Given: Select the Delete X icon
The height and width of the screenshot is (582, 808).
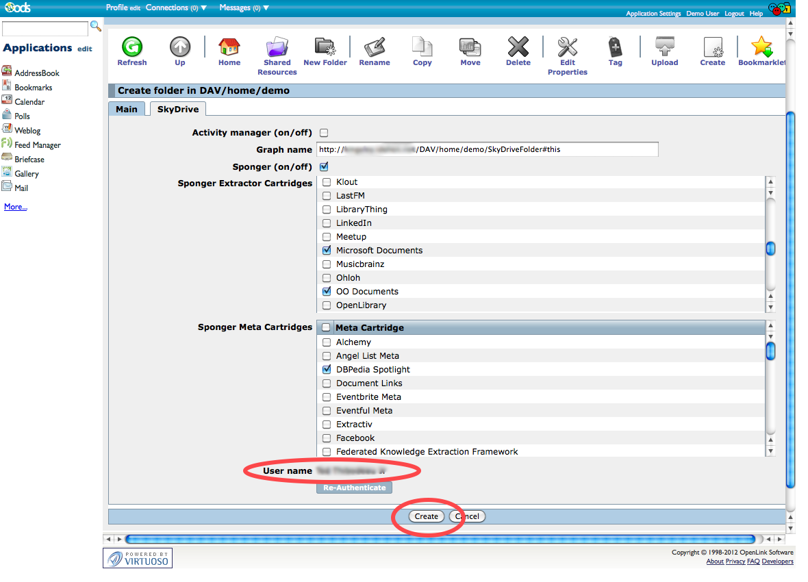Looking at the screenshot, I should pos(518,47).
